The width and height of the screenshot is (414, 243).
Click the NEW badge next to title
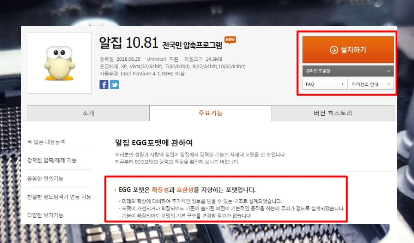click(x=230, y=40)
